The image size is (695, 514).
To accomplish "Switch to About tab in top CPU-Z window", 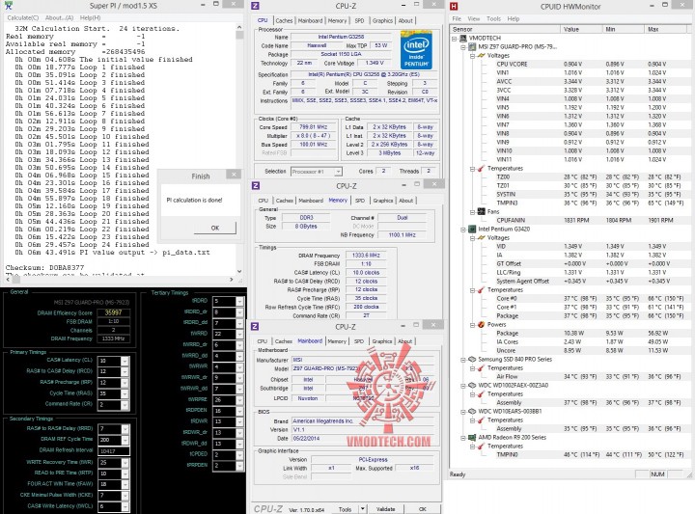I will [x=405, y=21].
